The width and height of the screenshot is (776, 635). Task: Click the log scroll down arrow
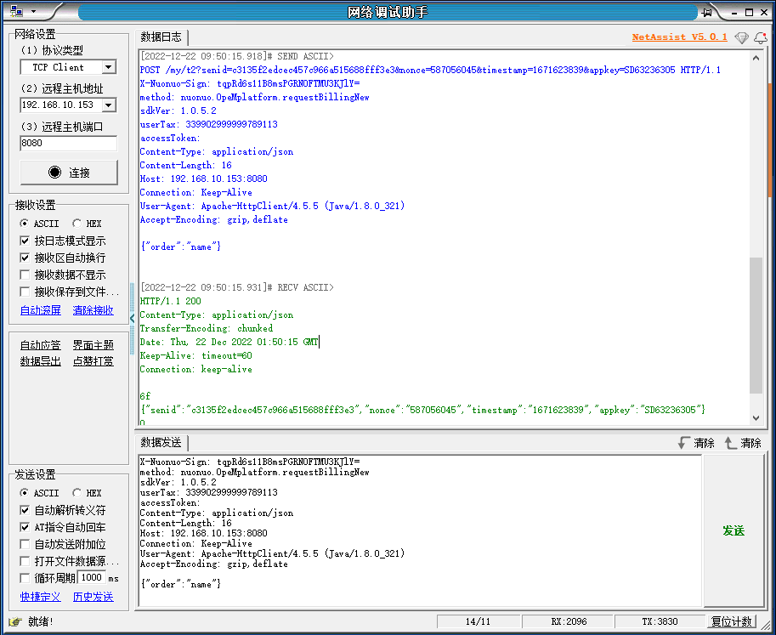click(756, 418)
